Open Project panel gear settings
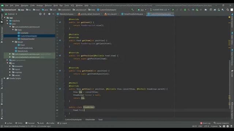Screen dimensions: 234x131 [x=49, y=14]
